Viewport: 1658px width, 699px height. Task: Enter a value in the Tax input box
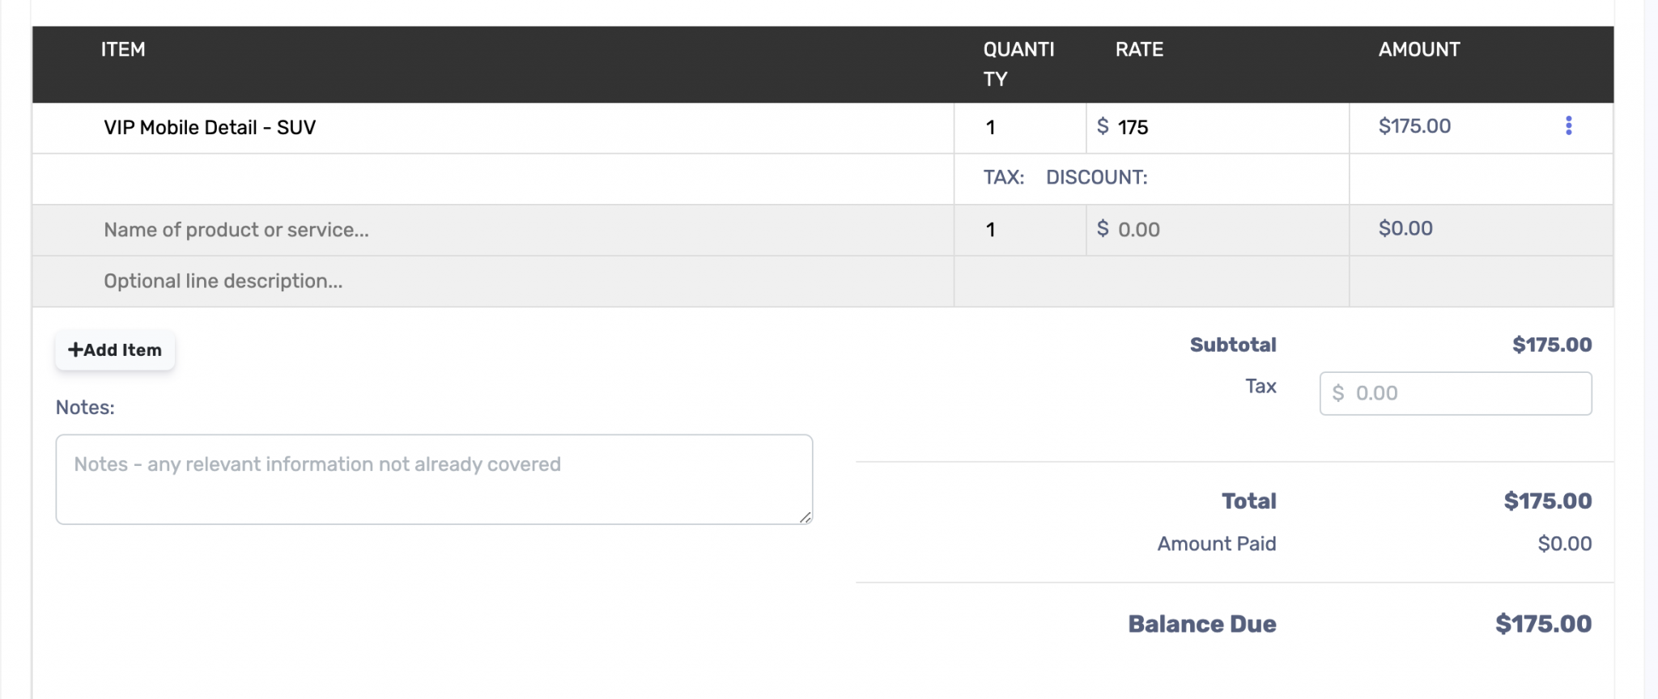click(1456, 393)
